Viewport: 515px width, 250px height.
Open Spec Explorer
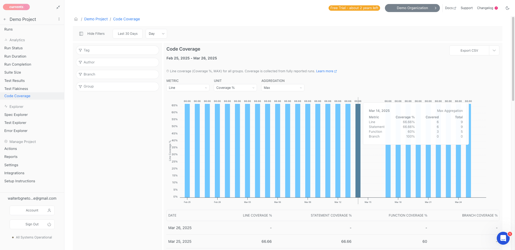coord(16,115)
